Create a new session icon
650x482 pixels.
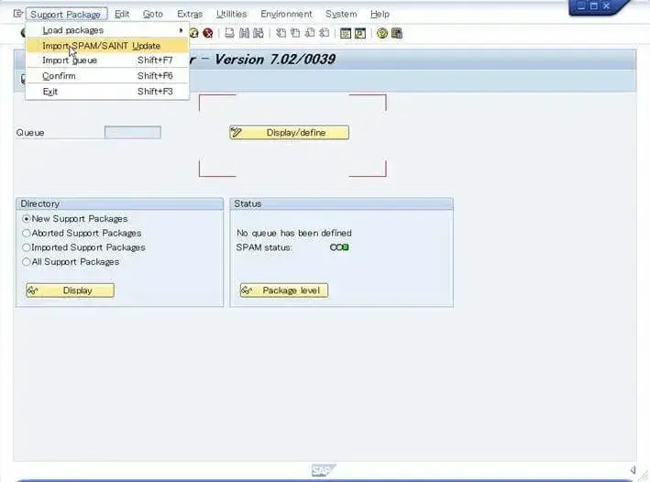tap(346, 33)
